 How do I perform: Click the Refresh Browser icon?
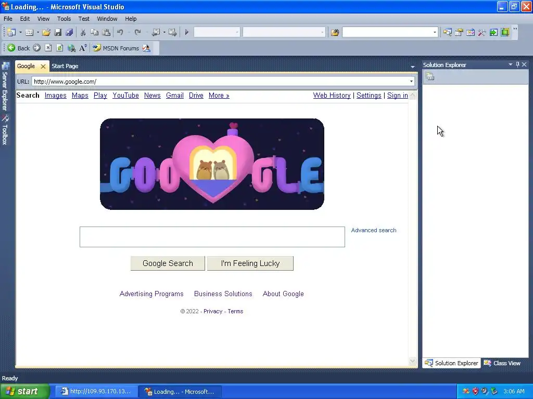click(60, 48)
